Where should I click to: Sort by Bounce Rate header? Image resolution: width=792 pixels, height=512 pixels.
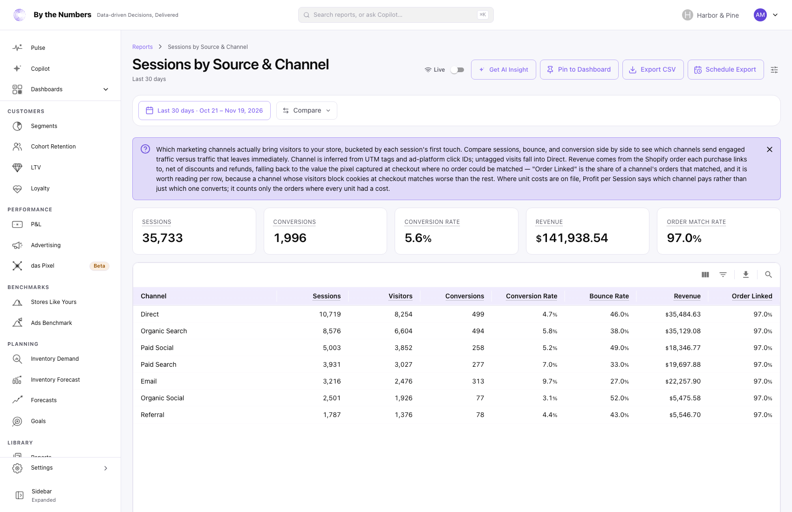click(x=609, y=296)
